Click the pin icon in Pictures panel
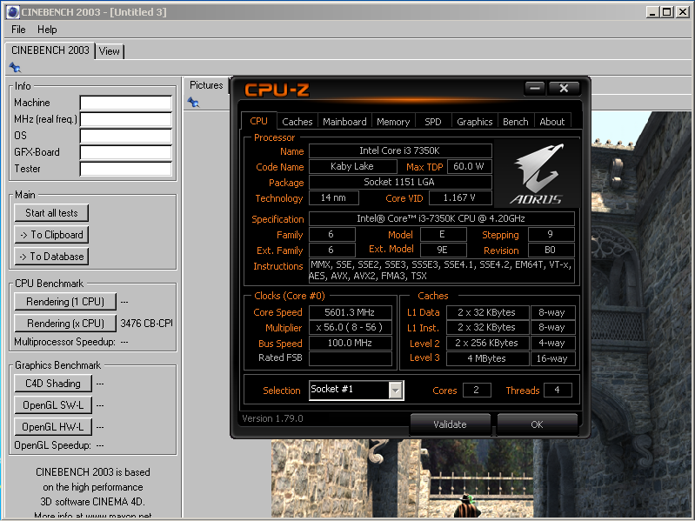 click(x=193, y=103)
